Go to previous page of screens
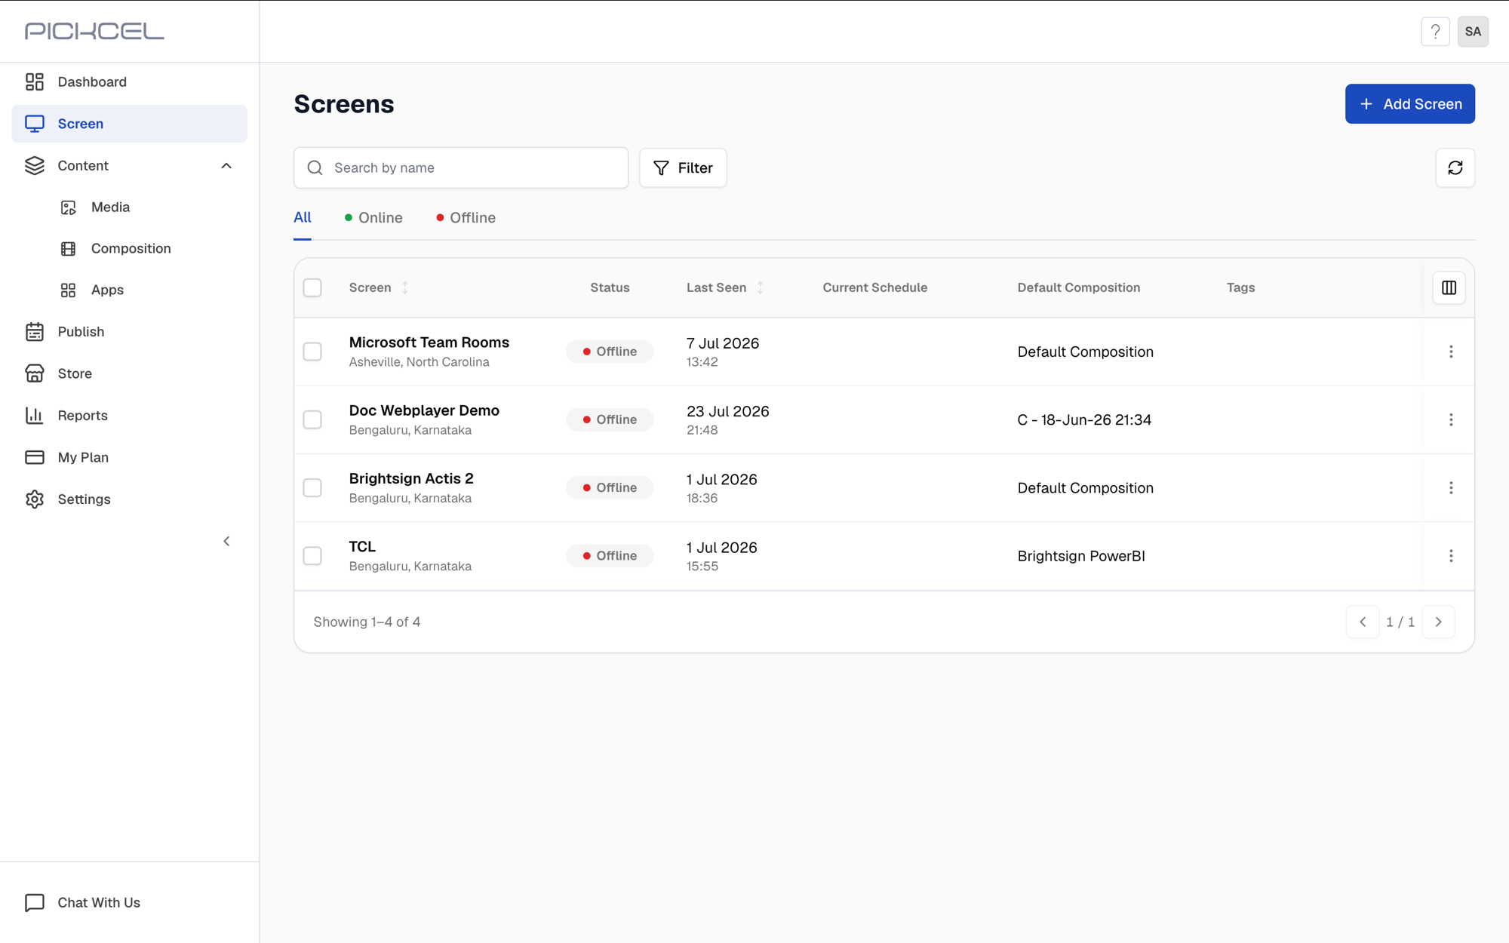Viewport: 1509px width, 943px height. coord(1363,622)
